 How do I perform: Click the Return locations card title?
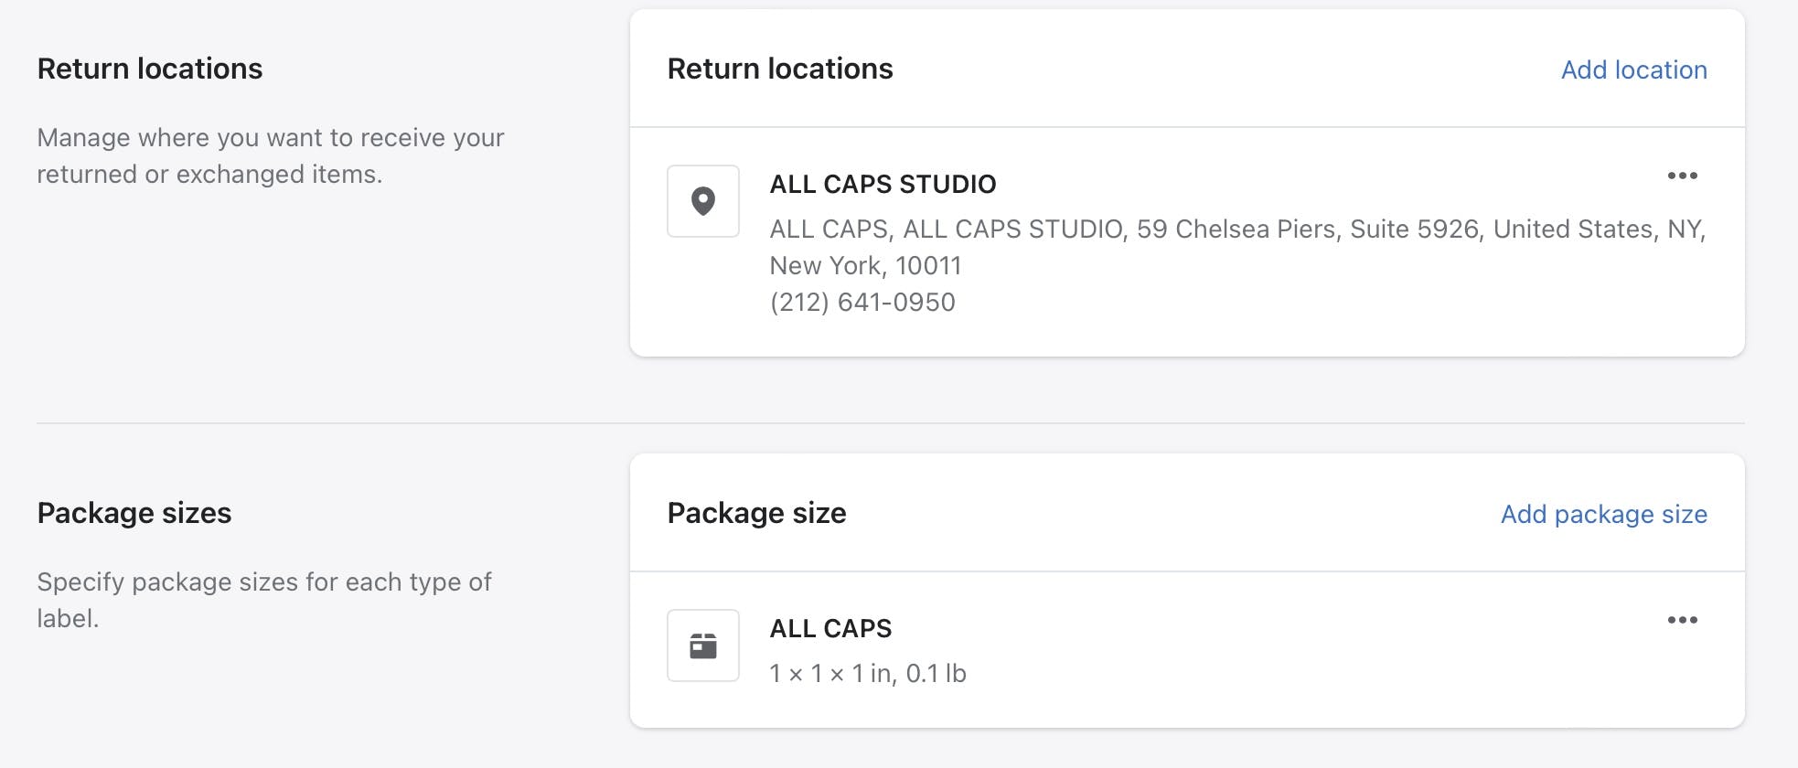click(x=780, y=69)
